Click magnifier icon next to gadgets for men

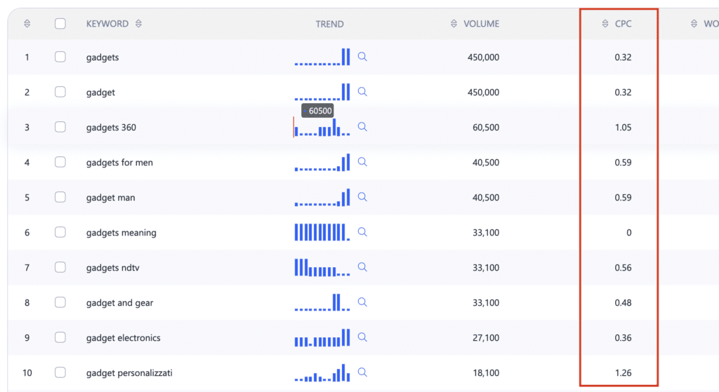coord(362,162)
